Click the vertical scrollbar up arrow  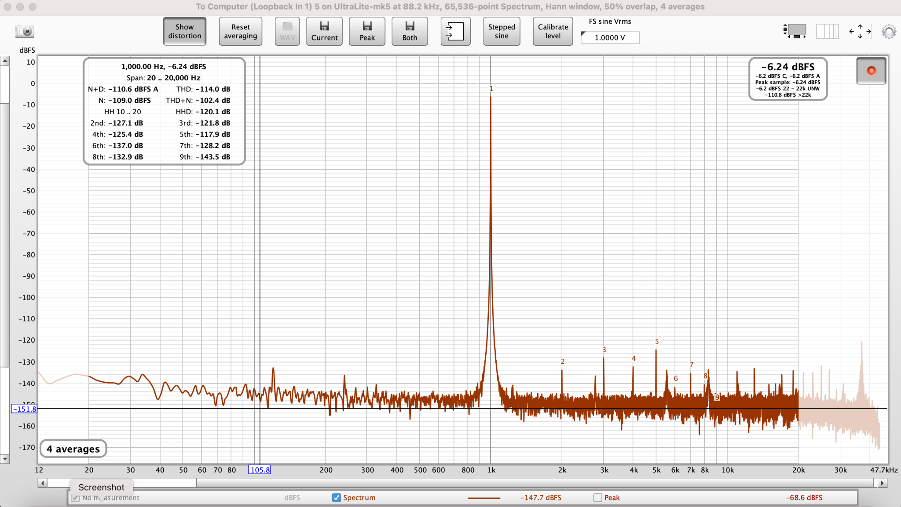(5, 61)
